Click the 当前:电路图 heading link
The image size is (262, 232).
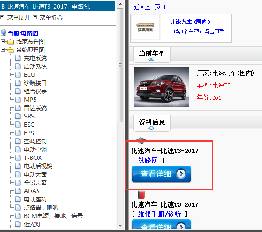click(23, 33)
